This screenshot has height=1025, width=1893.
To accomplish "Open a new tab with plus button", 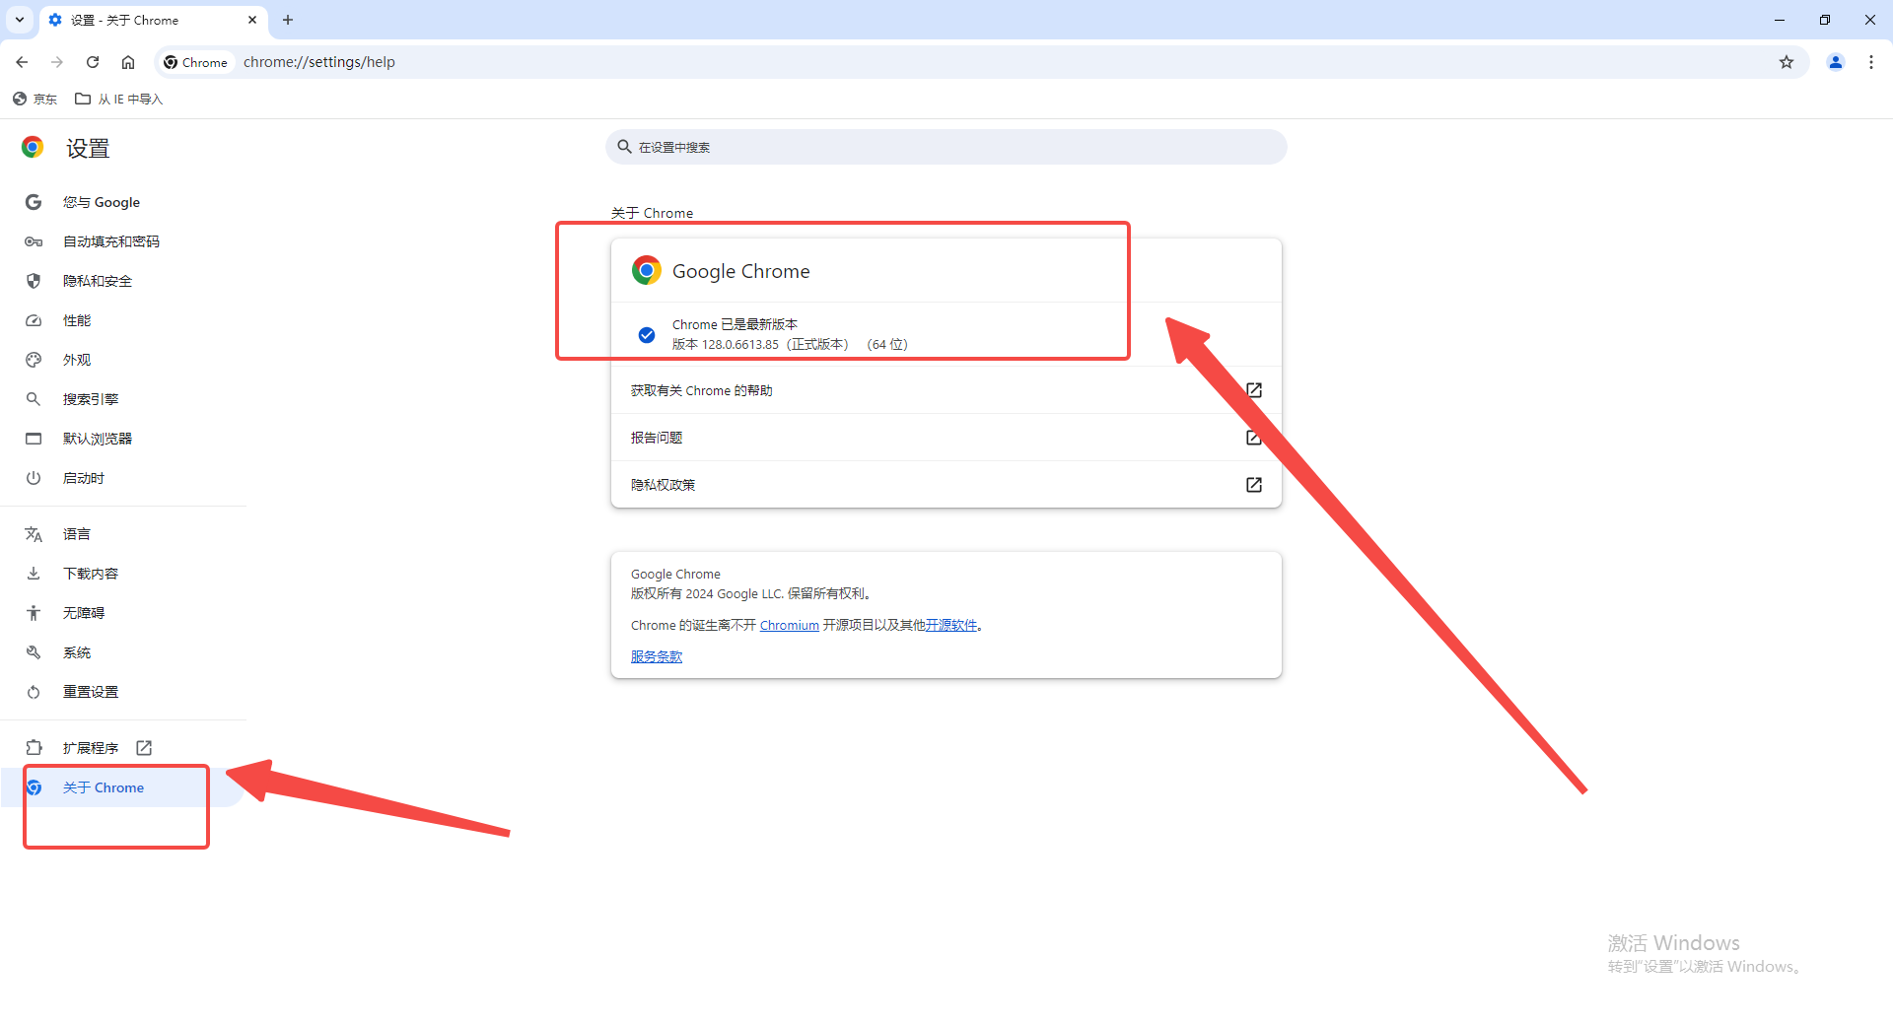I will [x=288, y=20].
